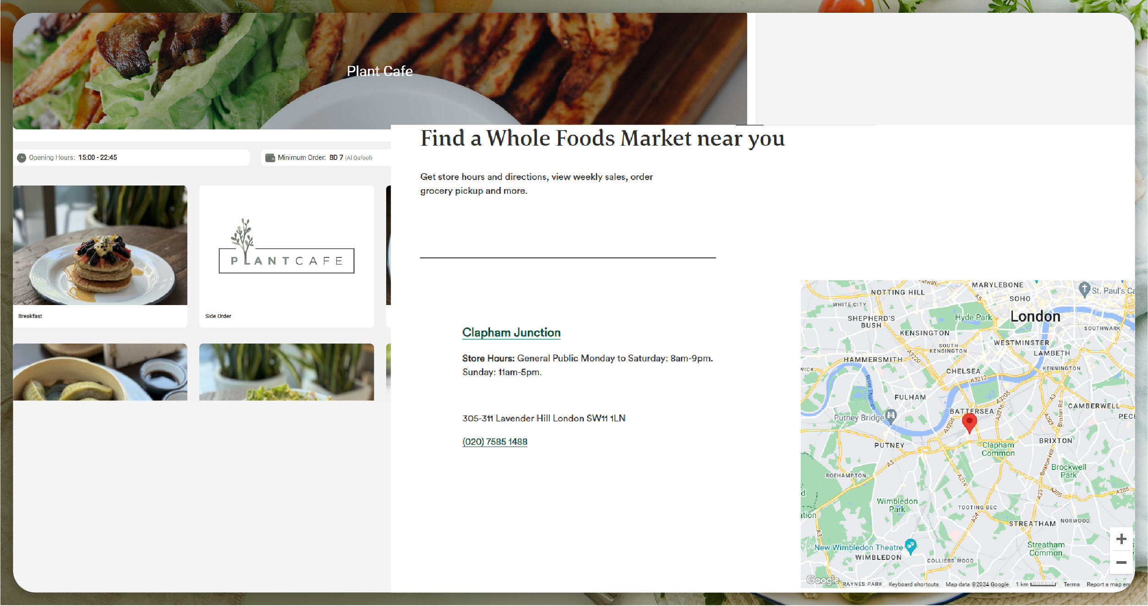Open the map Terms link
The image size is (1148, 606).
[1071, 584]
